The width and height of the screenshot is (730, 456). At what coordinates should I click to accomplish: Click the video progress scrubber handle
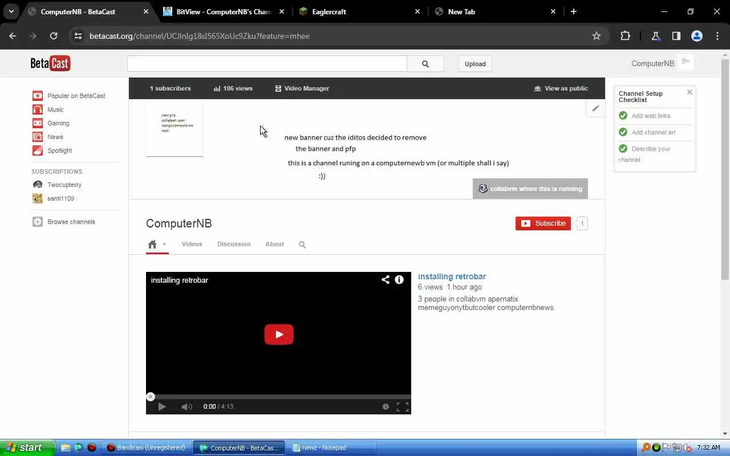click(151, 397)
